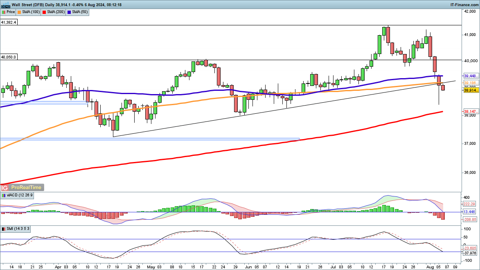Viewport: 480px width, 270px height.
Task: Click the MACD indicator color icon
Action: [3, 196]
